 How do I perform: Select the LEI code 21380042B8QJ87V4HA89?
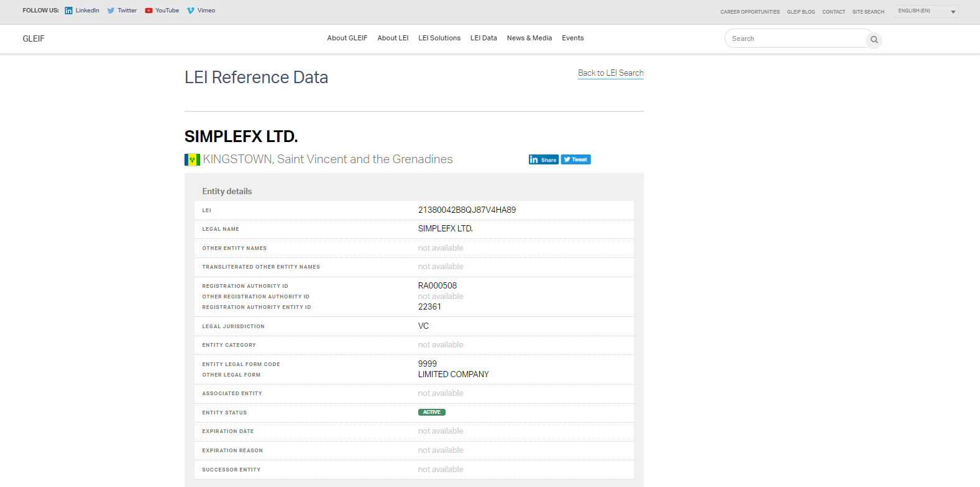click(467, 210)
